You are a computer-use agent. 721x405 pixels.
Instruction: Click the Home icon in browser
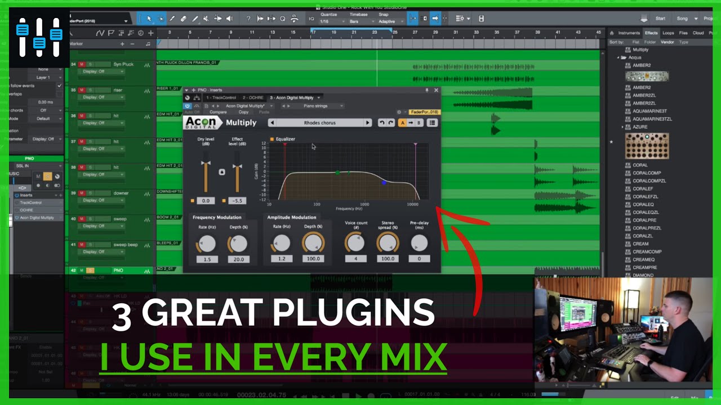(x=612, y=33)
